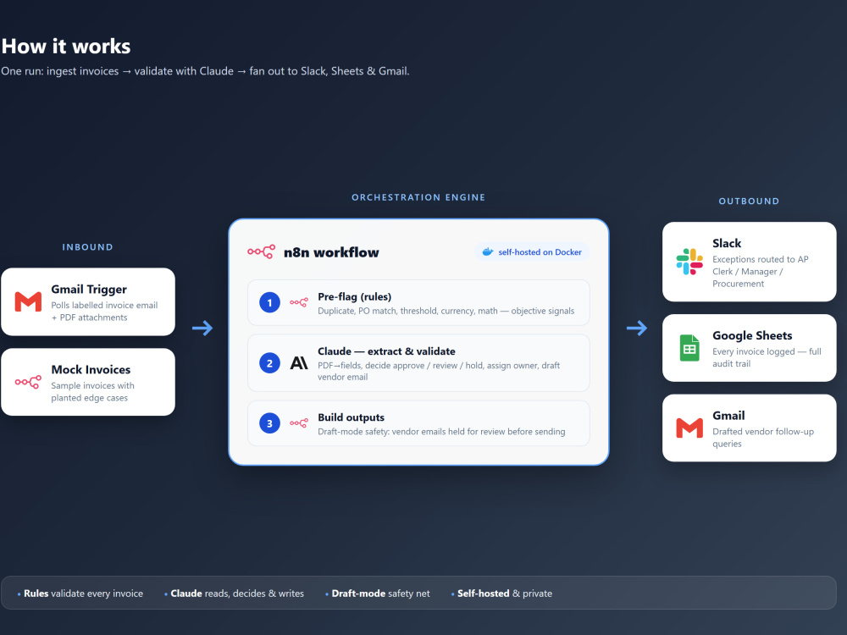Click the How it works heading
The image size is (847, 635).
click(x=66, y=47)
